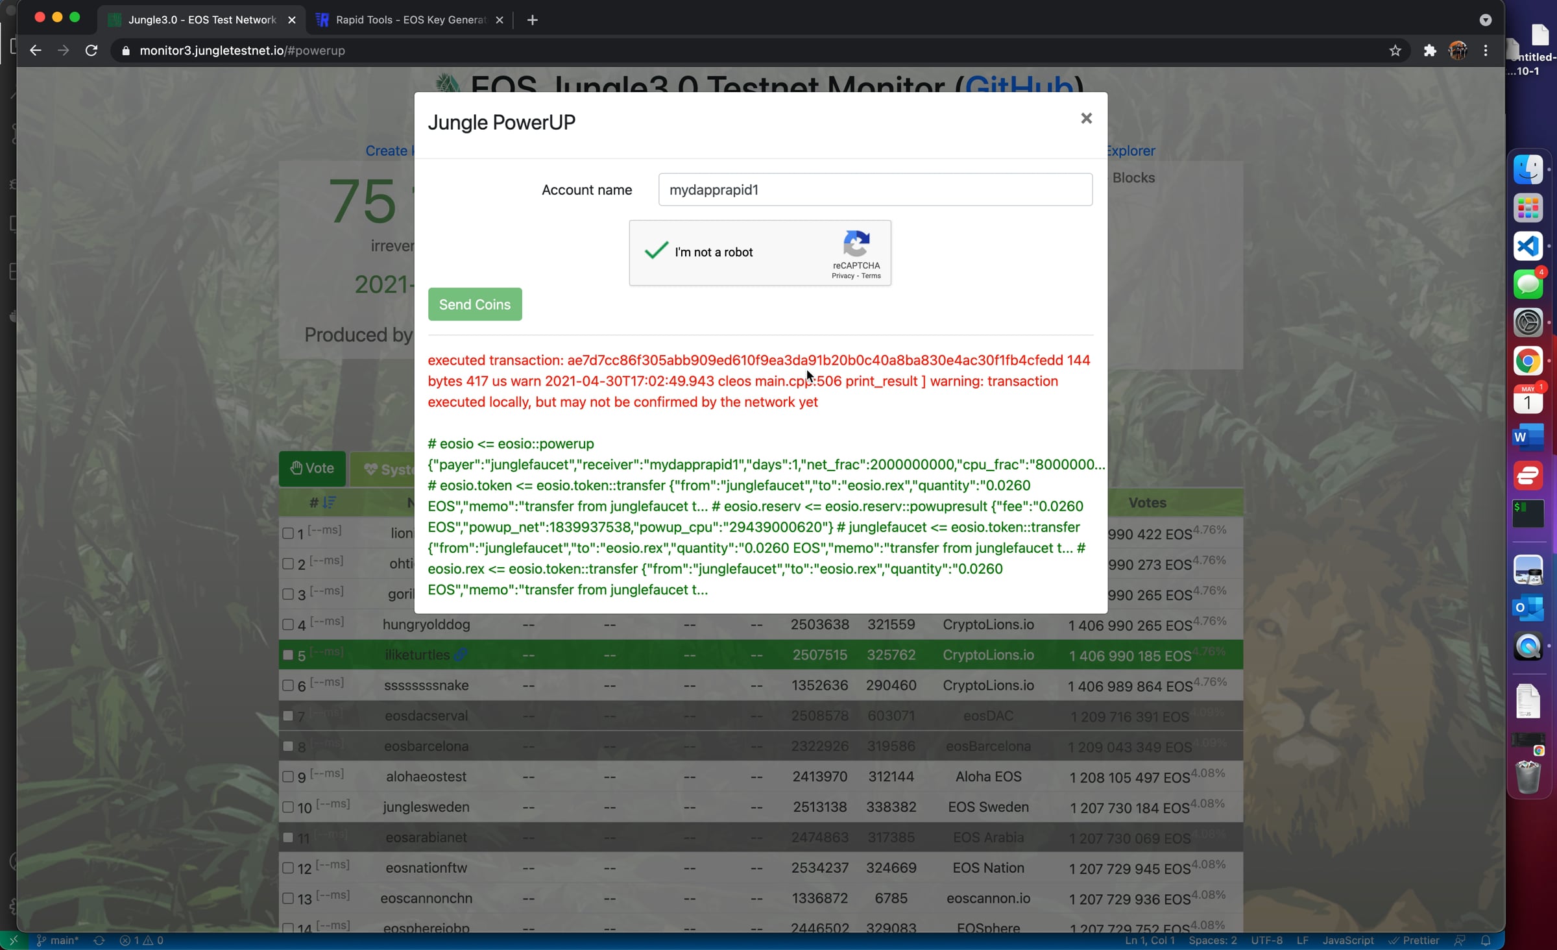Open Calendar from the Dock
Viewport: 1557px width, 950px height.
(x=1528, y=399)
